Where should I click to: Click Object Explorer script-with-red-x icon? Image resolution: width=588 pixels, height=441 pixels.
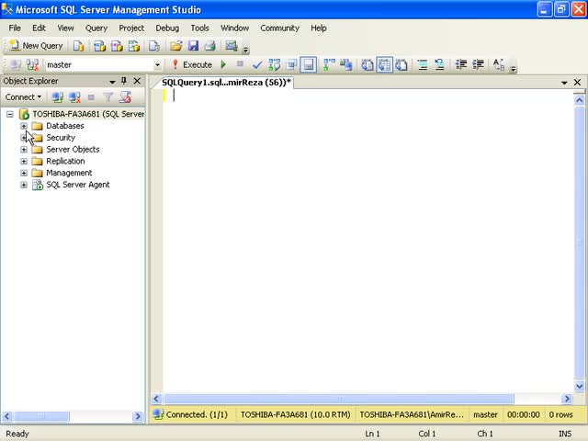[x=125, y=97]
